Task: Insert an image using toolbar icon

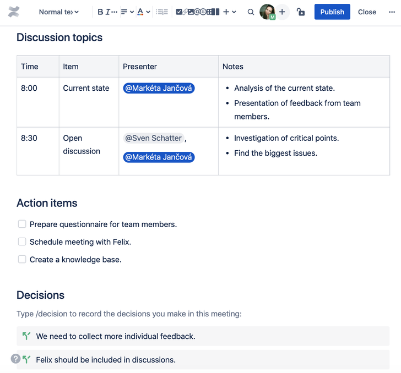Action: [x=191, y=12]
